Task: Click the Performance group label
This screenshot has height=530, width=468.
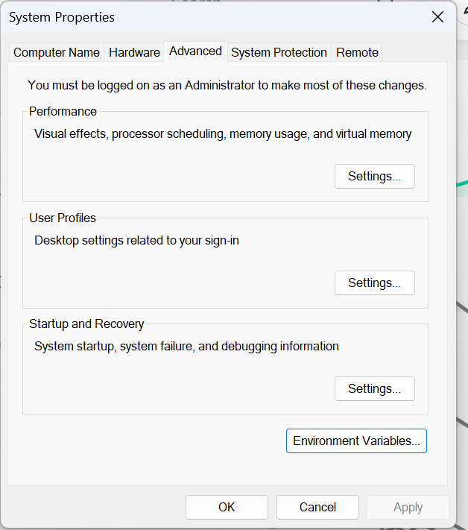Action: (63, 111)
